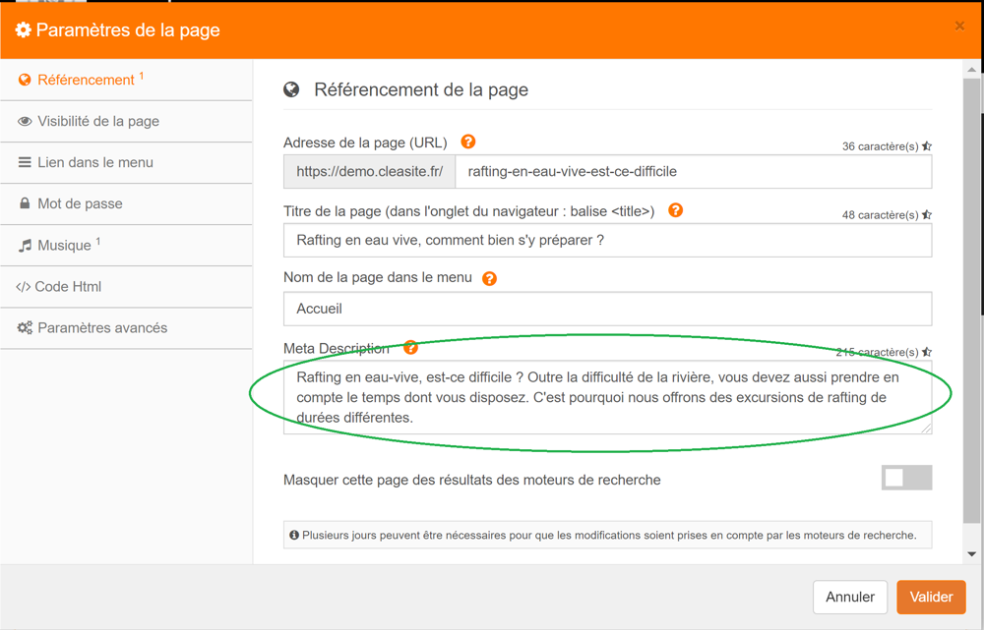Close the Paramètres de la page dialog
The image size is (984, 630).
959,27
